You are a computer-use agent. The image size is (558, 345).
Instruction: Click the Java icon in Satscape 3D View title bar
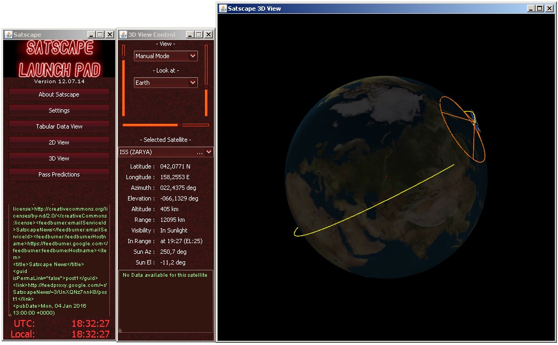pos(223,9)
